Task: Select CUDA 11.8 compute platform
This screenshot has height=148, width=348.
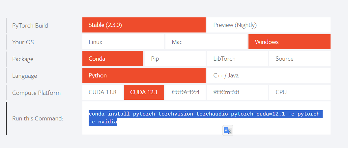Action: (102, 92)
